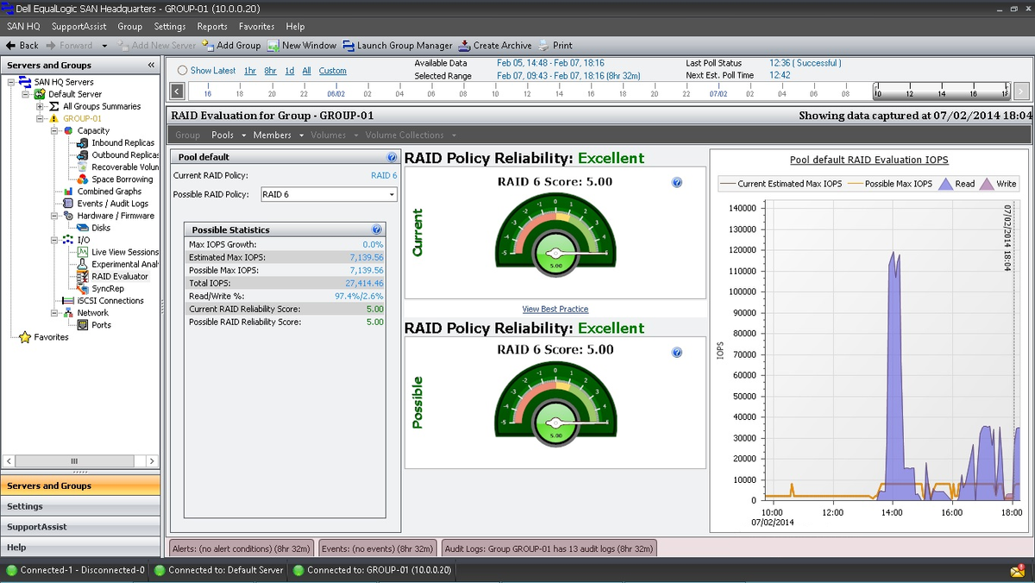Collapse the GROUP-01 tree node
Image resolution: width=1035 pixels, height=583 pixels.
[40, 118]
